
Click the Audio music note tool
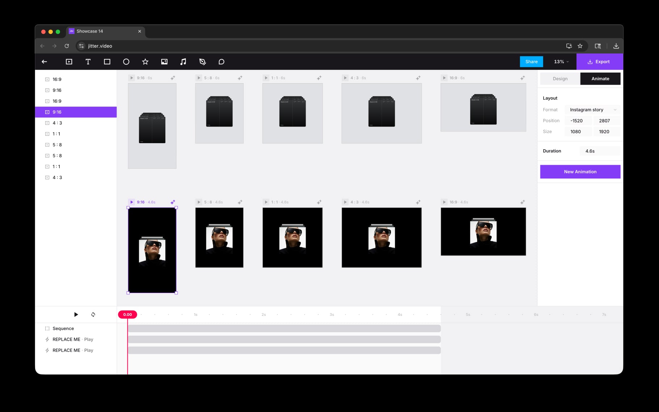coord(183,62)
